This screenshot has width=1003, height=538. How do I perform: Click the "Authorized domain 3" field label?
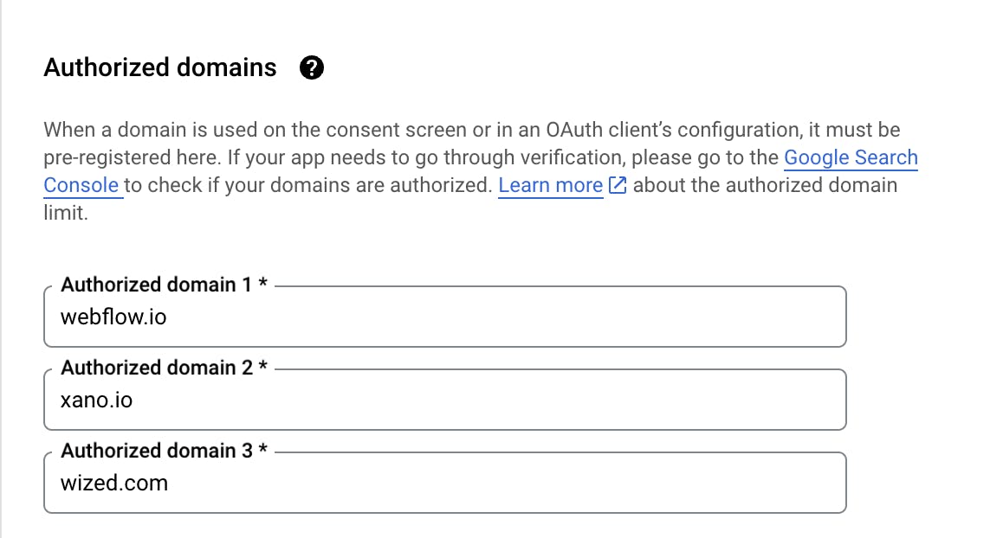156,451
